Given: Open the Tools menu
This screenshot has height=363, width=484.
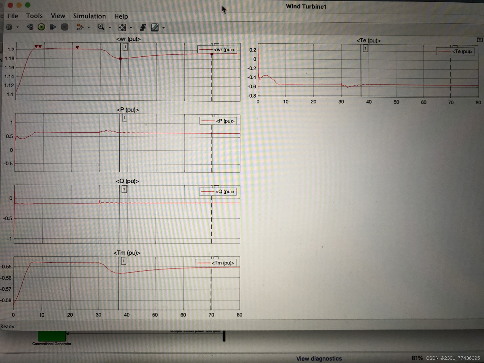Looking at the screenshot, I should 34,16.
